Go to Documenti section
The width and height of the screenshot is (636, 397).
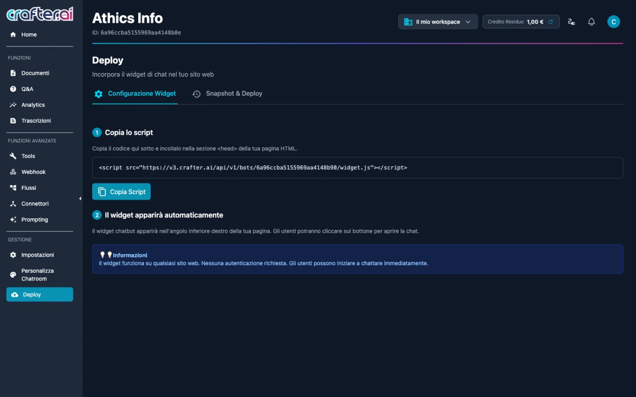coord(40,73)
